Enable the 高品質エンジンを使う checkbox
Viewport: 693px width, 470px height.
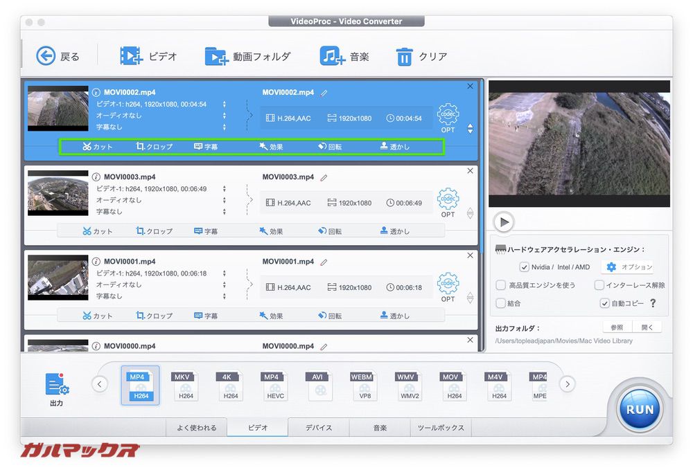click(x=500, y=285)
